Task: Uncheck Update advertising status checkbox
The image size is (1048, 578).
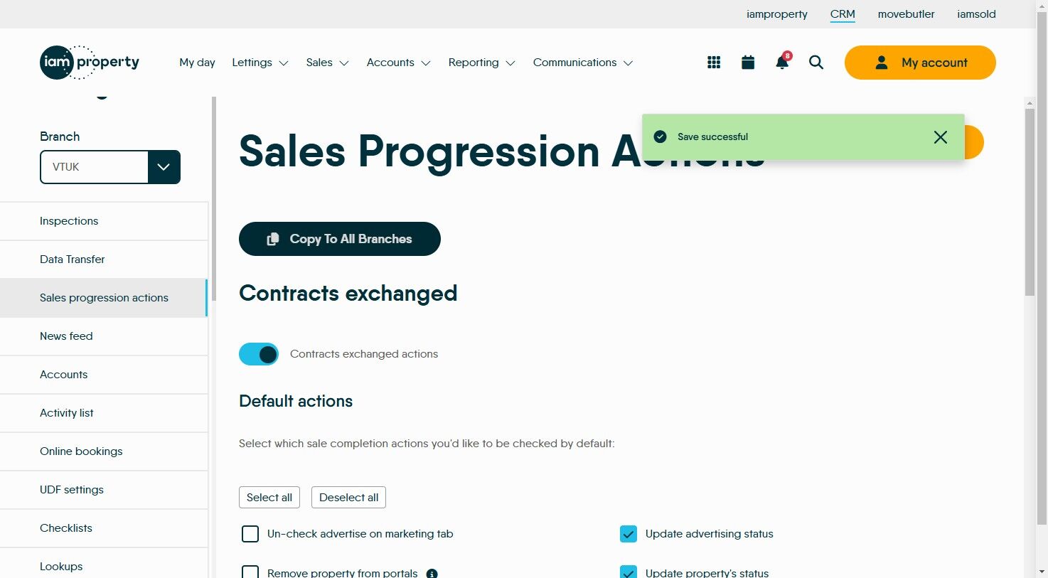Action: [x=629, y=534]
